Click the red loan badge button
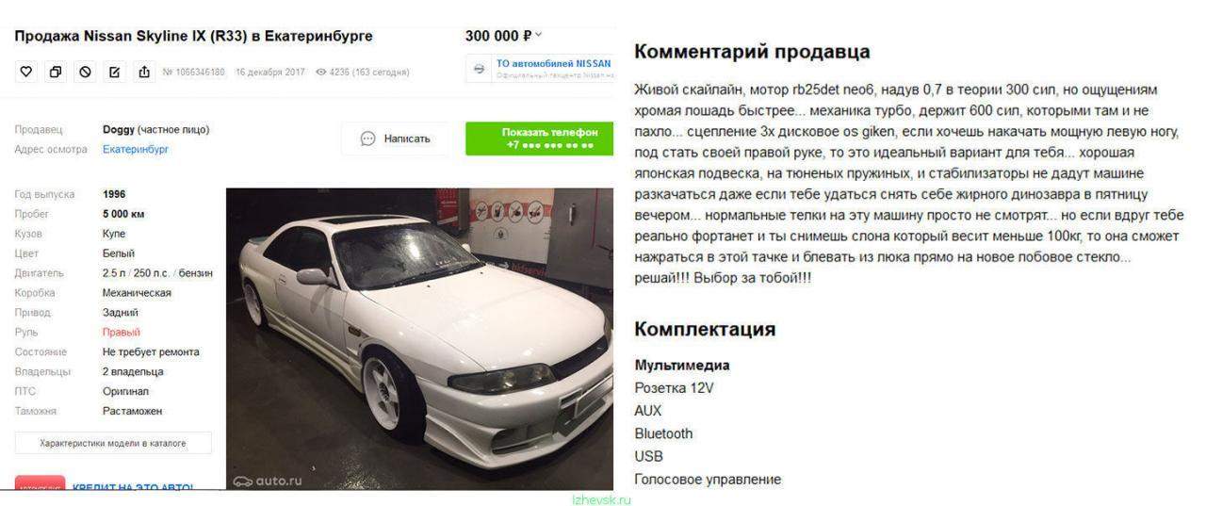This screenshot has width=1206, height=506. [41, 484]
